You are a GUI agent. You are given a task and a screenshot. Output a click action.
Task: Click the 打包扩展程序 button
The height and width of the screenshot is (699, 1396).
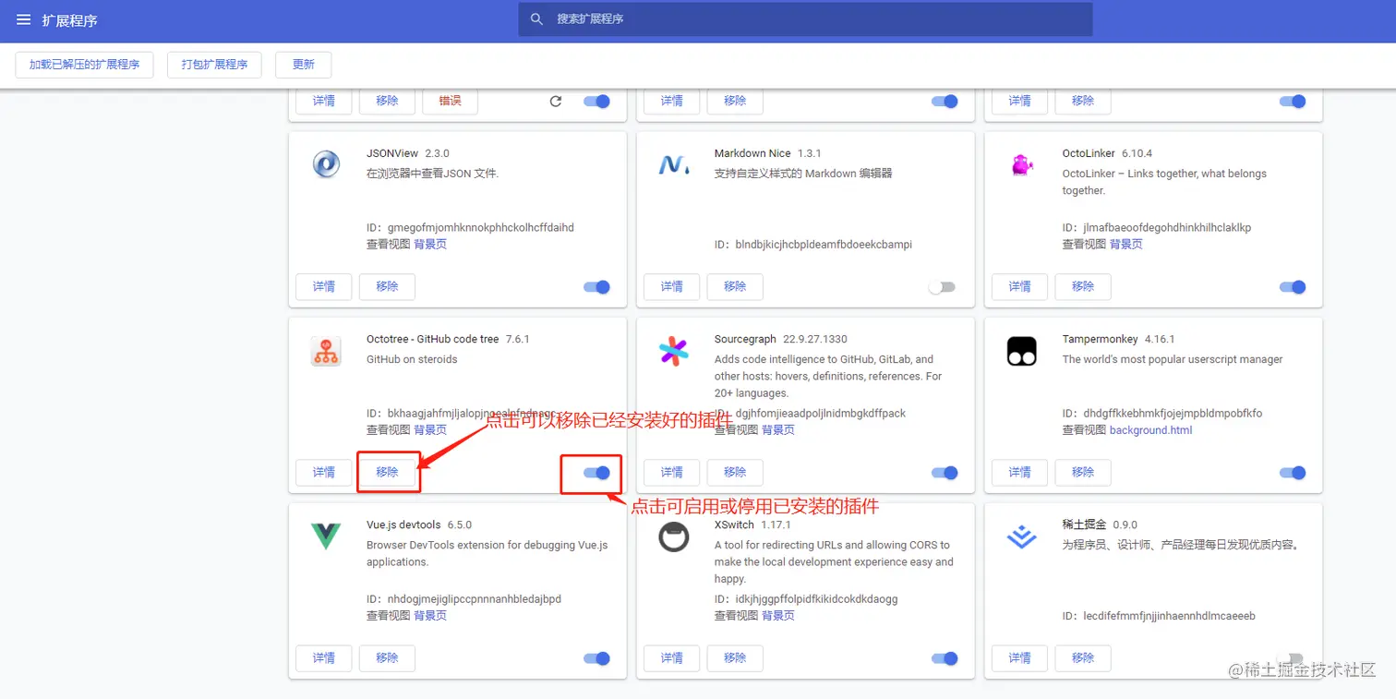point(214,65)
